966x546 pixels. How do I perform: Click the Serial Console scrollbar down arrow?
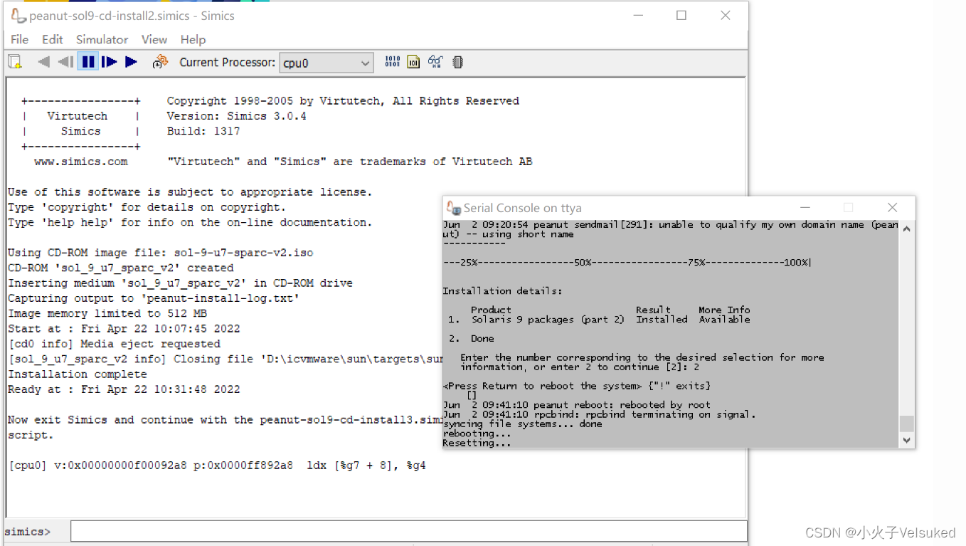906,441
